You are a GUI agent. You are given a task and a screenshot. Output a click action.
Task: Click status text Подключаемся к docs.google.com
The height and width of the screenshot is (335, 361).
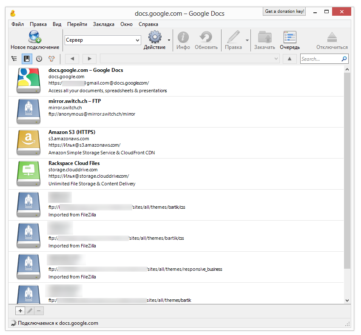58,323
